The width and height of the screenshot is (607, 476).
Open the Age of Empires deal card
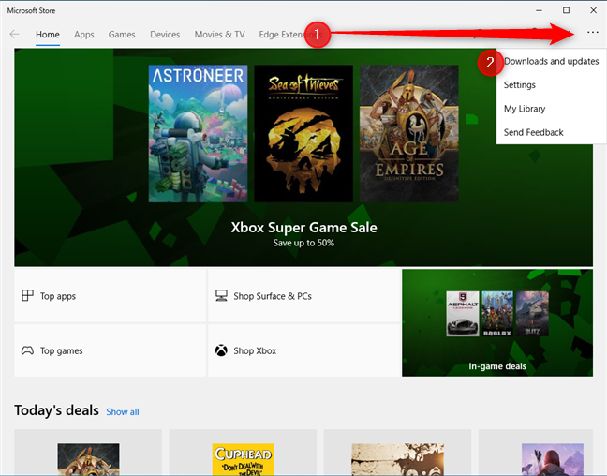coord(88,453)
